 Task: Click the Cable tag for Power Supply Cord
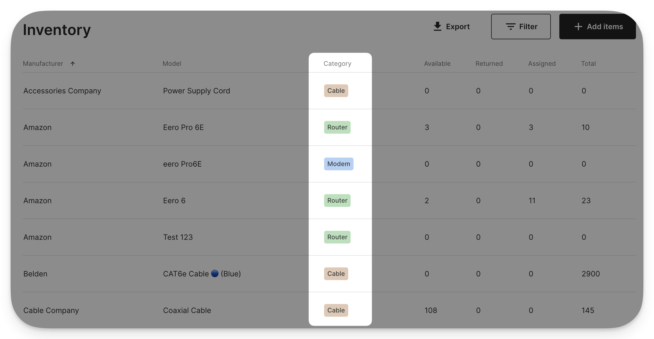click(336, 91)
